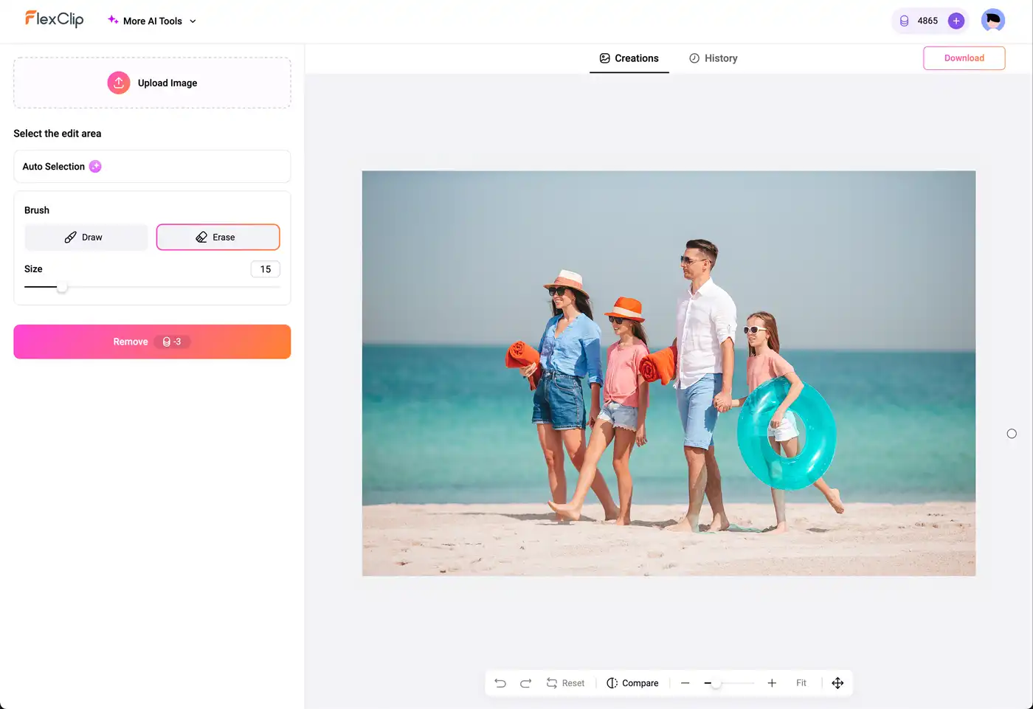This screenshot has width=1033, height=709.
Task: Switch to the History tab
Action: tap(714, 58)
